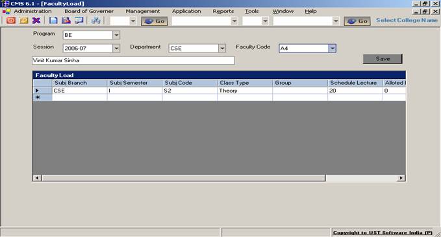Open the Reports menu
Image resolution: width=441 pixels, height=237 pixels.
point(223,11)
